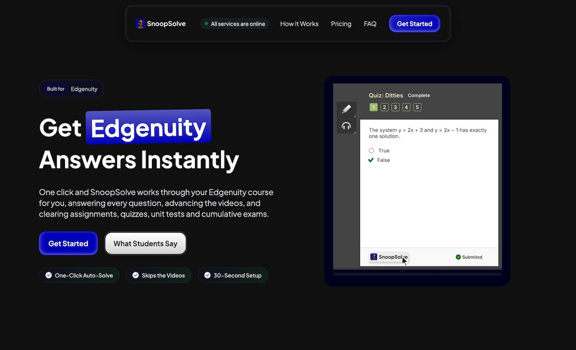
Task: Open the FAQ nav link
Action: pos(370,24)
